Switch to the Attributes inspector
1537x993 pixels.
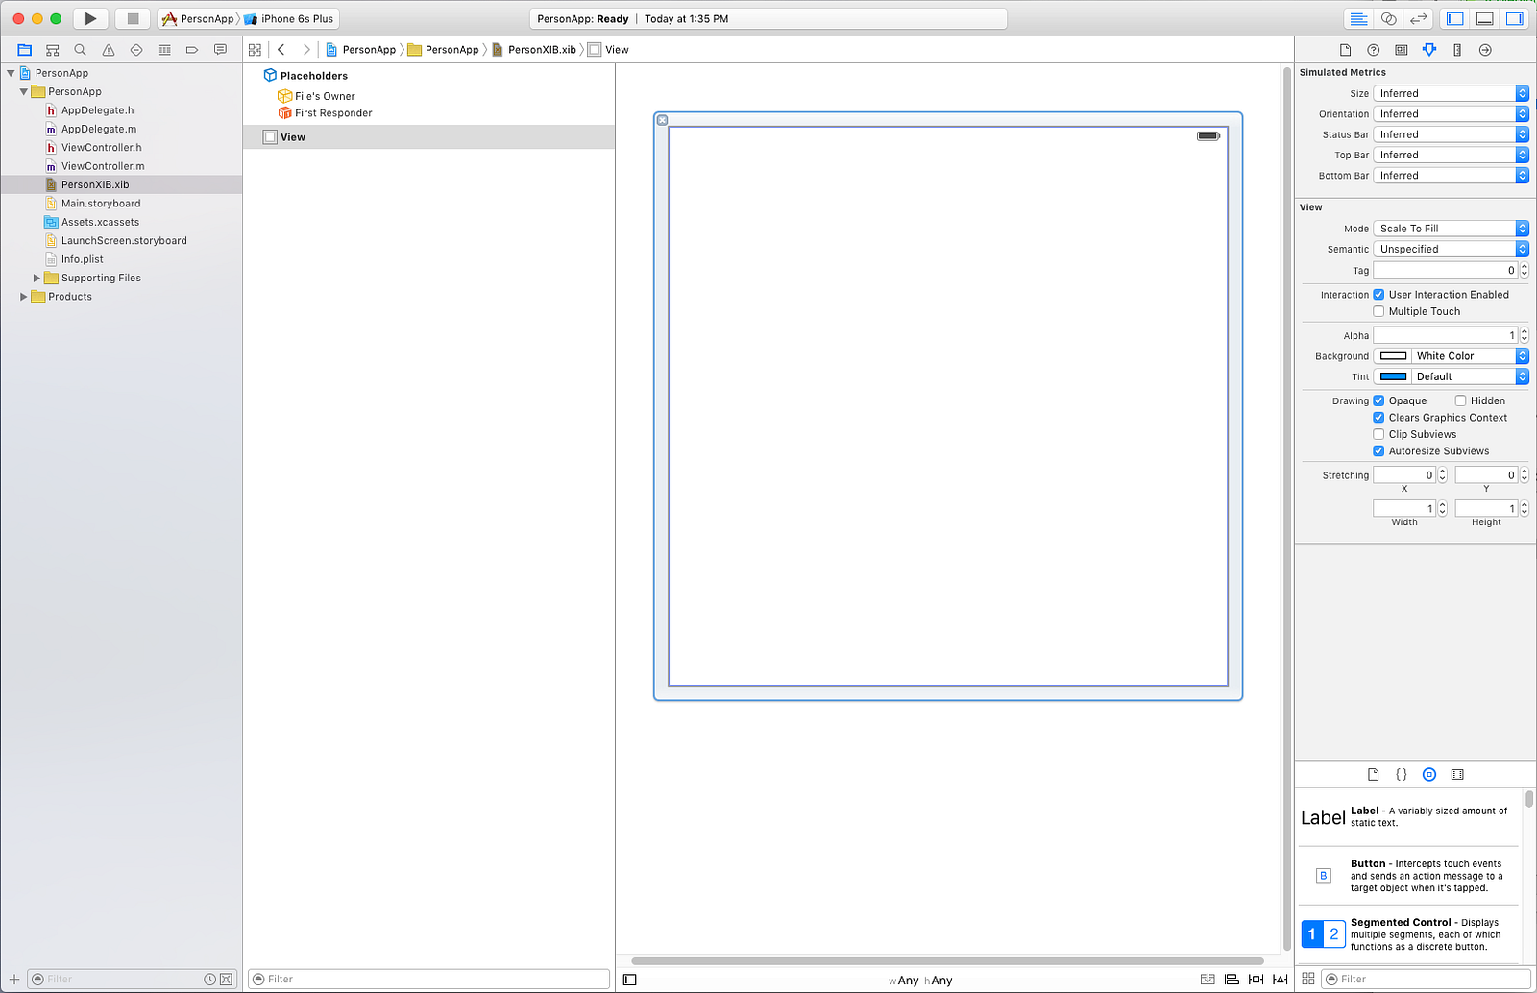tap(1429, 50)
